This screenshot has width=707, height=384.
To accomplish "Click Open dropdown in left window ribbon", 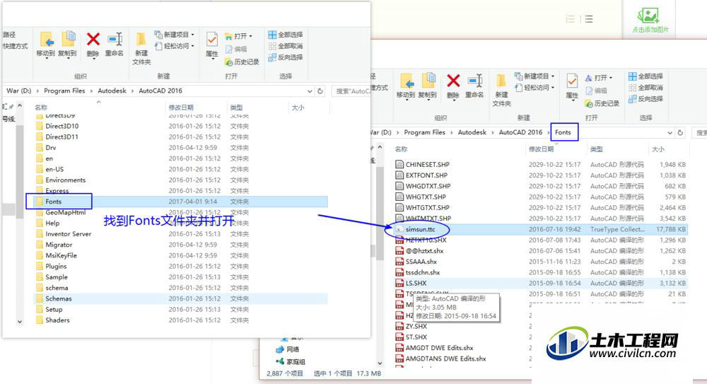I will (x=238, y=35).
